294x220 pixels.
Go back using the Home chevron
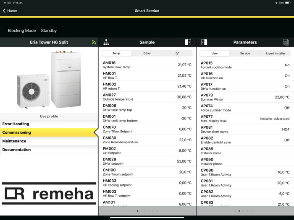coord(4,10)
